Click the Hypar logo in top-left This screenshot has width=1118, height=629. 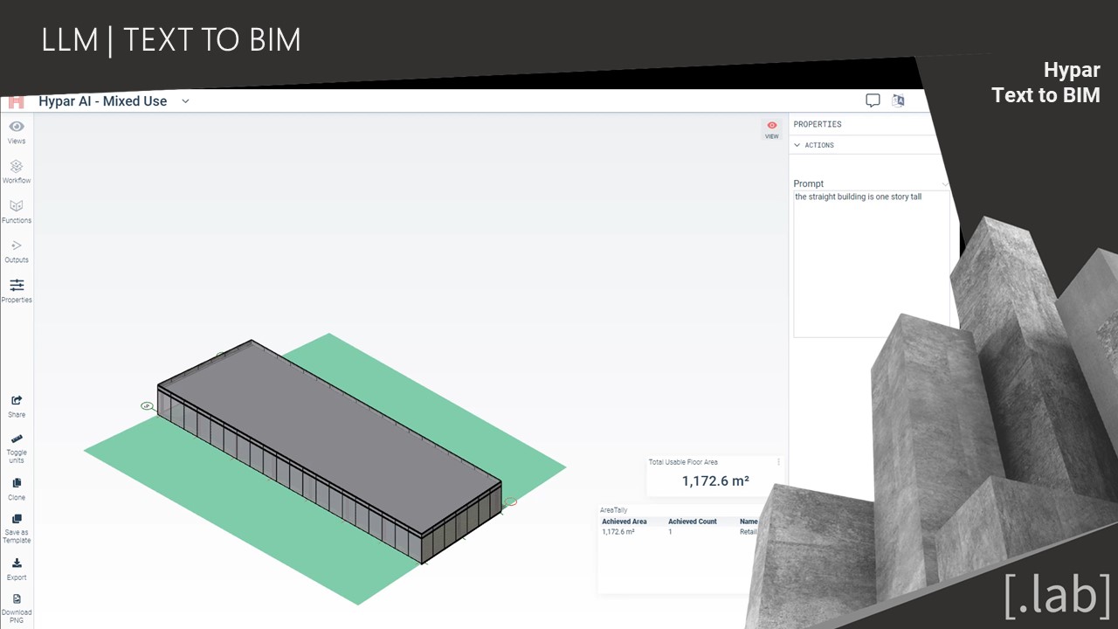point(17,101)
